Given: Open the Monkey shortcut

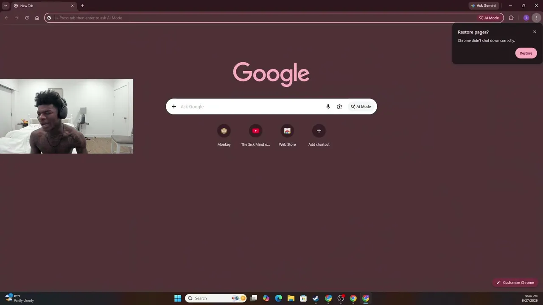Looking at the screenshot, I should click(224, 136).
